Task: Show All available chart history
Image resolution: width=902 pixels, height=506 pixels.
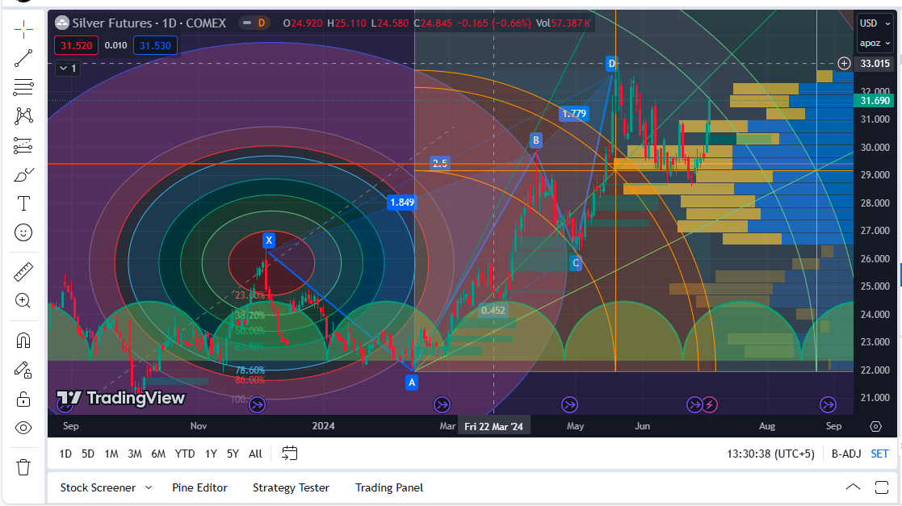Action: coord(255,454)
